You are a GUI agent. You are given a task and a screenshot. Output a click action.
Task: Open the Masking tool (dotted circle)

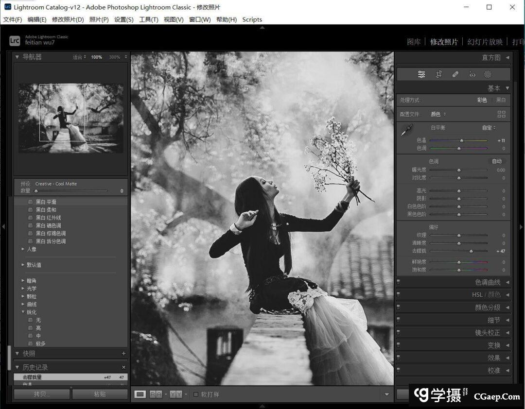tap(488, 74)
